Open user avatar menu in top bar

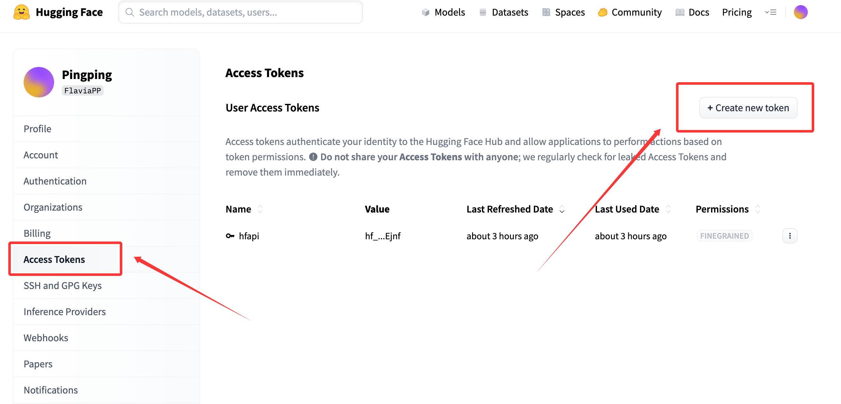pyautogui.click(x=800, y=12)
